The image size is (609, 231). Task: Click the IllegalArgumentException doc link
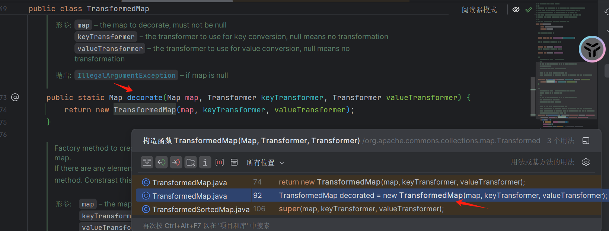point(126,76)
